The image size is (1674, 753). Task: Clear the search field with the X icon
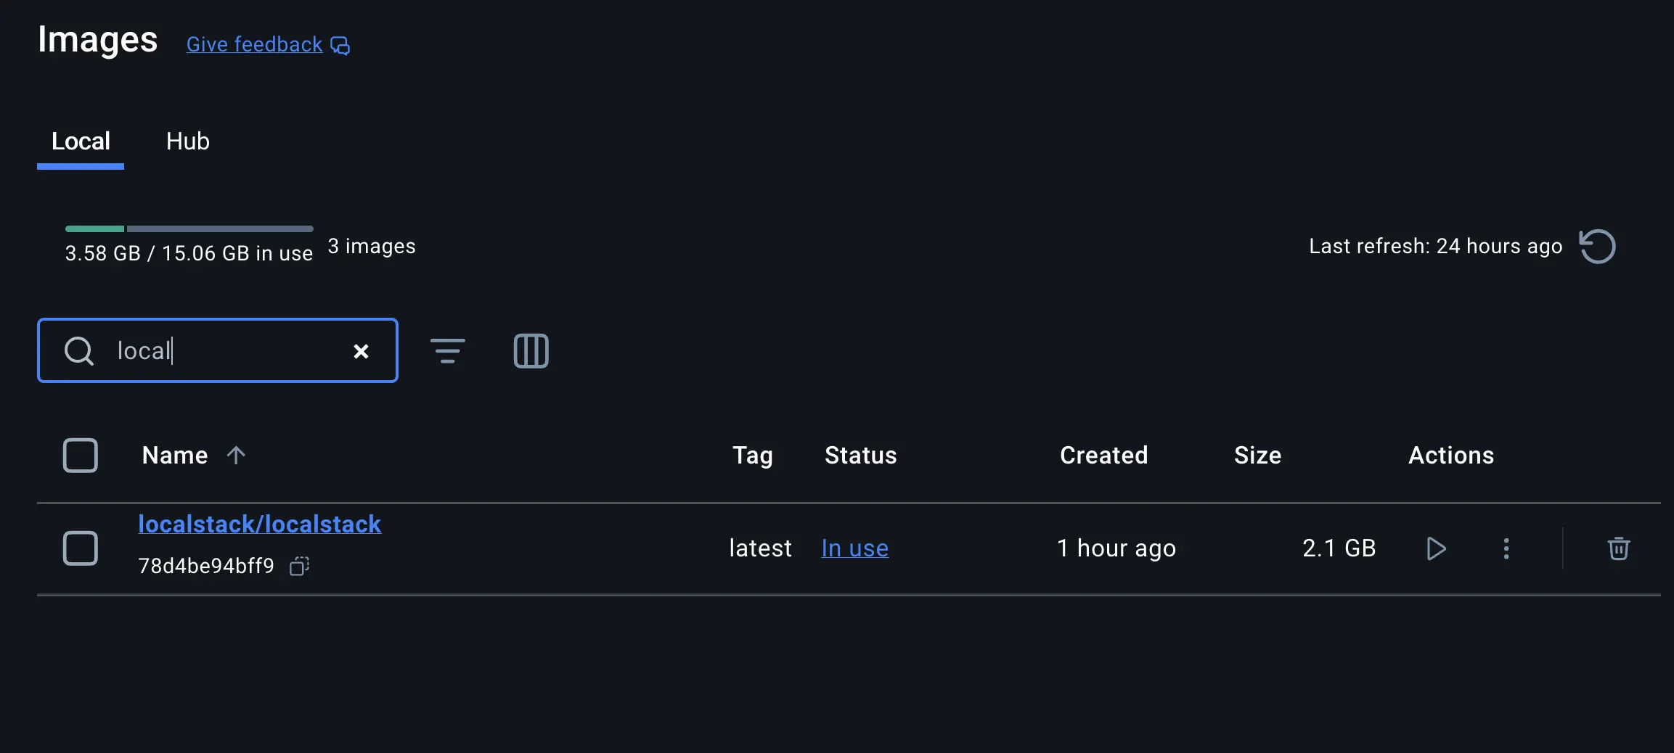tap(361, 350)
